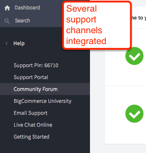The image size is (146, 153).
Task: Open BigCommerce University link
Action: coord(43,101)
